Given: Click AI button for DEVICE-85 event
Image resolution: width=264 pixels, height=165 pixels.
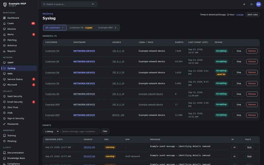Looking at the screenshot, I should 234,147.
